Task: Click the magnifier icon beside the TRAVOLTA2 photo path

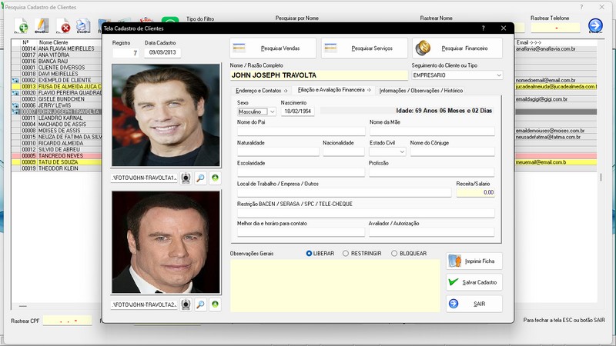Action: [x=200, y=304]
